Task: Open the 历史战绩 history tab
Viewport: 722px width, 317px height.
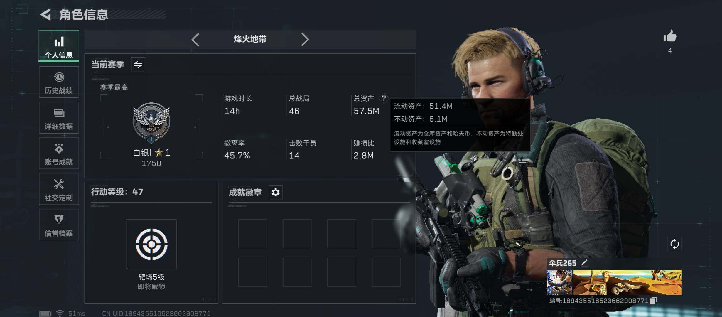Action: 59,82
